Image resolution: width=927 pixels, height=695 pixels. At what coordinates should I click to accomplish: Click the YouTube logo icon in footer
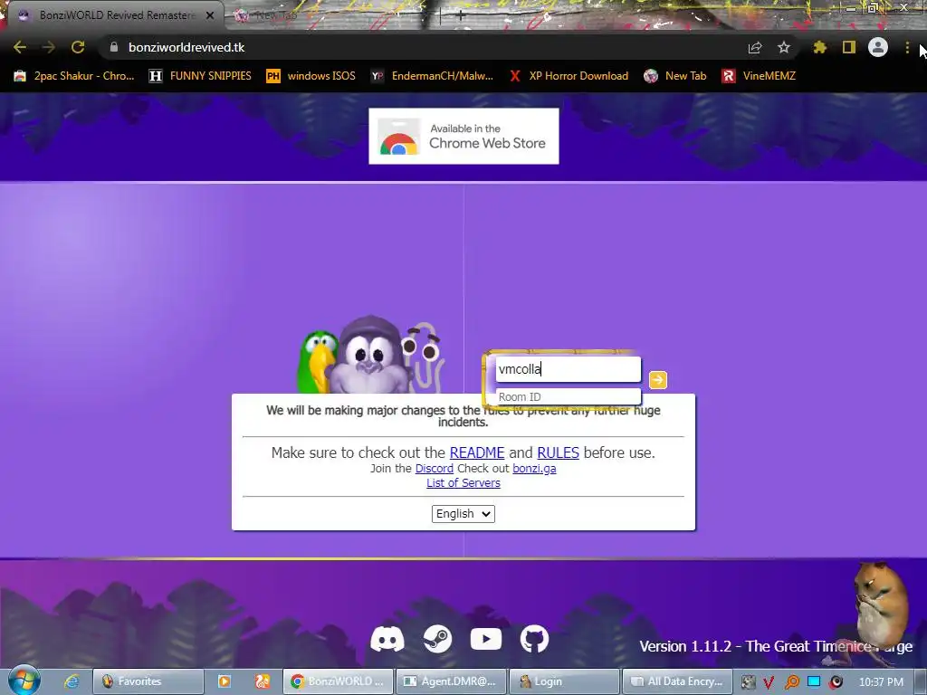coord(486,639)
